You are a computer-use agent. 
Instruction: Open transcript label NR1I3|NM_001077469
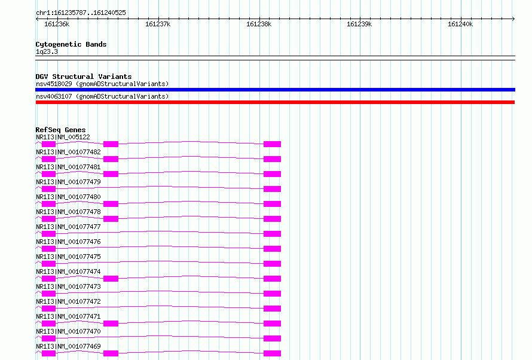pos(68,346)
